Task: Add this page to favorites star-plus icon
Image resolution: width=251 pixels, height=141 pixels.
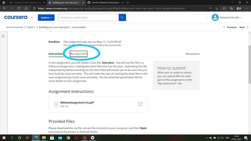Action: pyautogui.click(x=216, y=8)
